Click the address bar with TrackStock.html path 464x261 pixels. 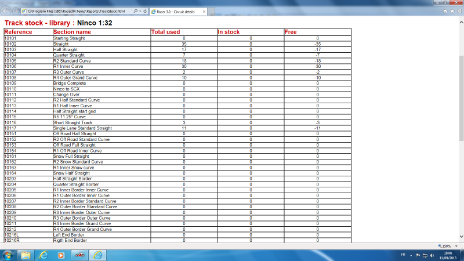tap(75, 11)
